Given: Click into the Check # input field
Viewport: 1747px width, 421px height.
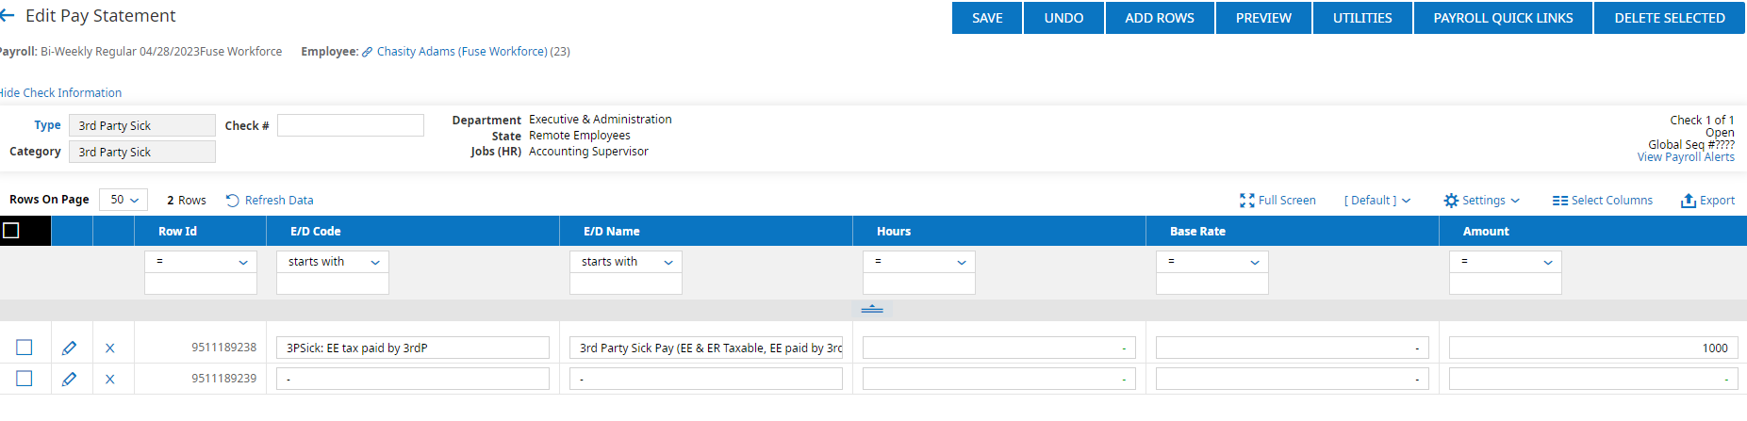Looking at the screenshot, I should tap(350, 125).
